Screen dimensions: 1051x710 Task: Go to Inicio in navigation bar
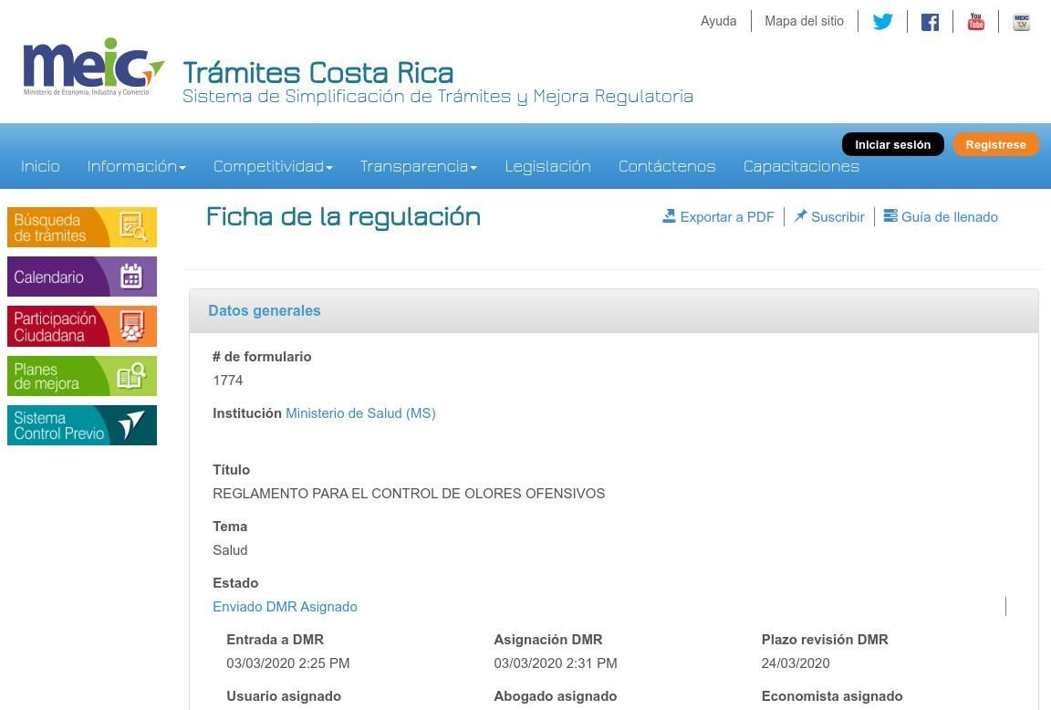point(40,166)
